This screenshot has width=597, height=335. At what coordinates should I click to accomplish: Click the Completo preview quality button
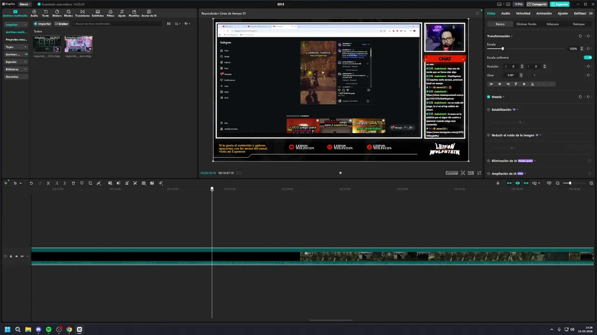coord(451,173)
